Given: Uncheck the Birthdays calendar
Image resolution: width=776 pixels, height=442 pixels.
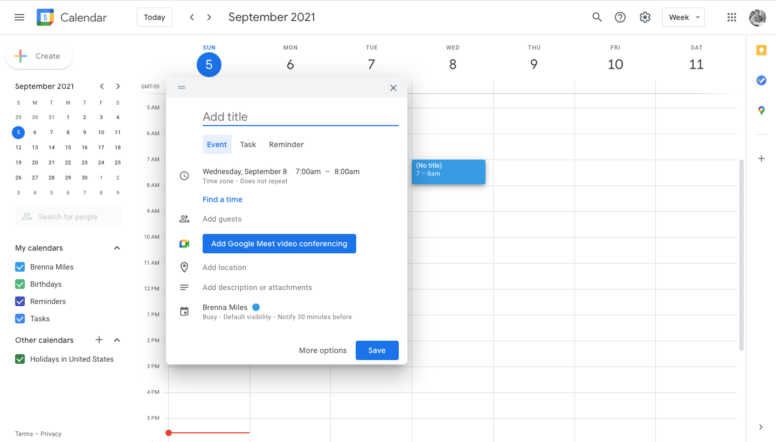Looking at the screenshot, I should [x=20, y=284].
